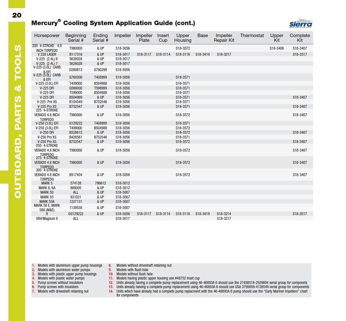Click the Insert Cup column header
This screenshot has height=321, width=346.
coord(163,38)
